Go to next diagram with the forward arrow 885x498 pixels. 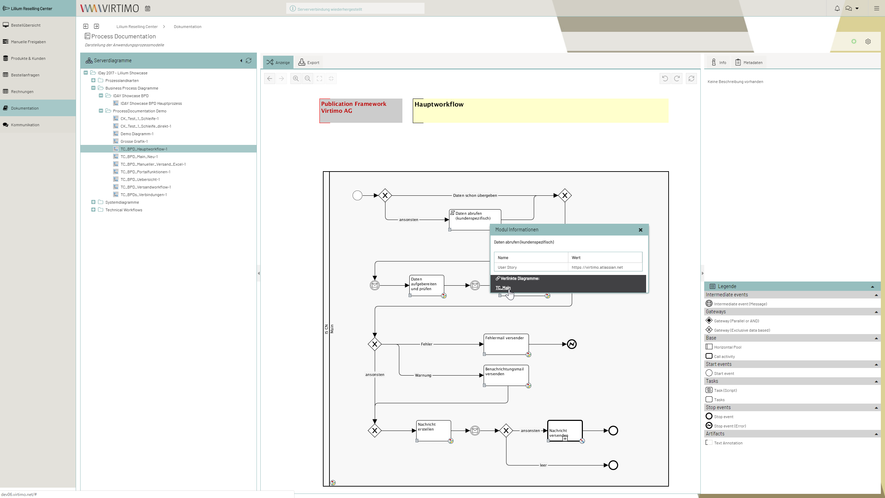click(281, 79)
